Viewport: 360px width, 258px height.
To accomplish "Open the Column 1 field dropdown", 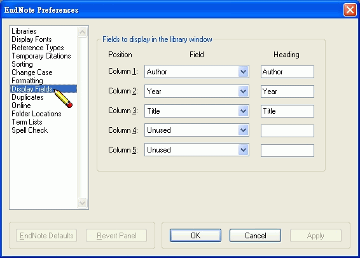I will pos(197,72).
